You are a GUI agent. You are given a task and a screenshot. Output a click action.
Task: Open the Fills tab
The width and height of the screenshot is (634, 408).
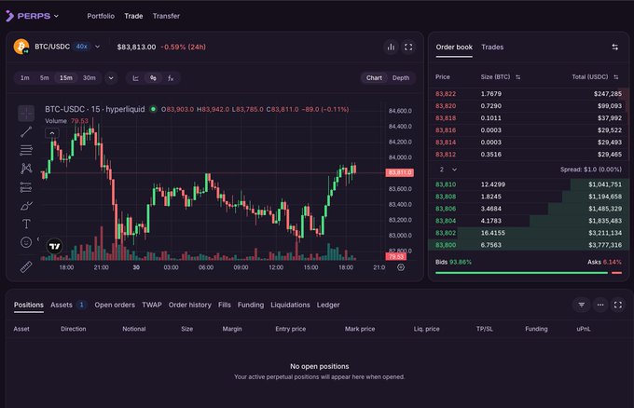coord(225,305)
